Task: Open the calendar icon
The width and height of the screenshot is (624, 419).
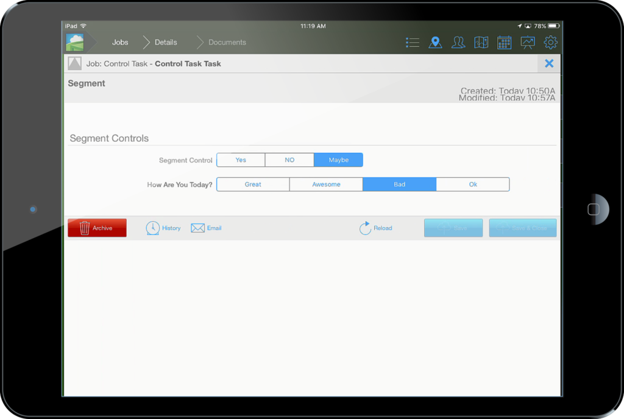Action: 504,42
